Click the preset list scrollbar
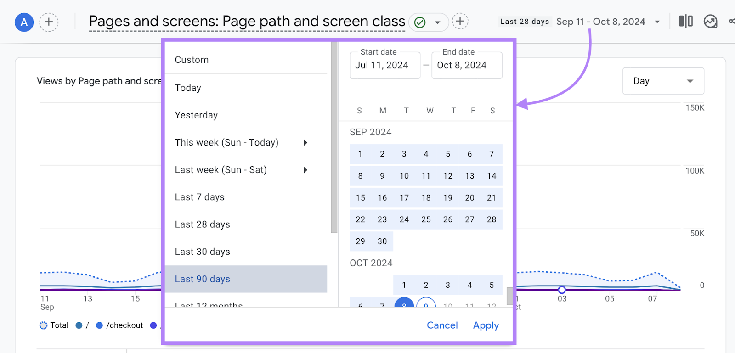Viewport: 735px width, 353px height. click(x=334, y=138)
